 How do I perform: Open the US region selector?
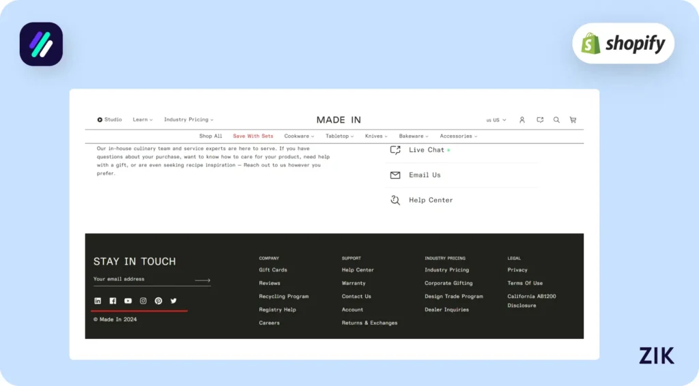click(x=496, y=120)
